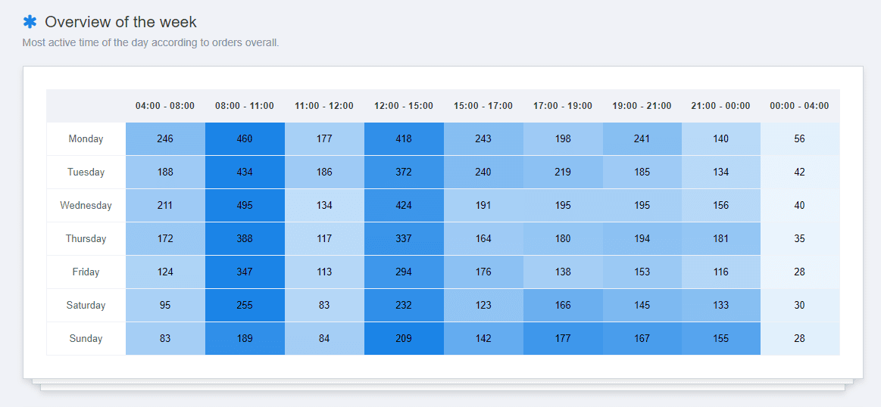Select the 19:00 - 21:00 column header
Image resolution: width=881 pixels, height=407 pixels.
pos(642,106)
